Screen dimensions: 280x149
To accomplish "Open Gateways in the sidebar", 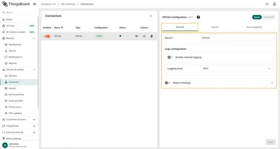I will (x=19, y=82).
